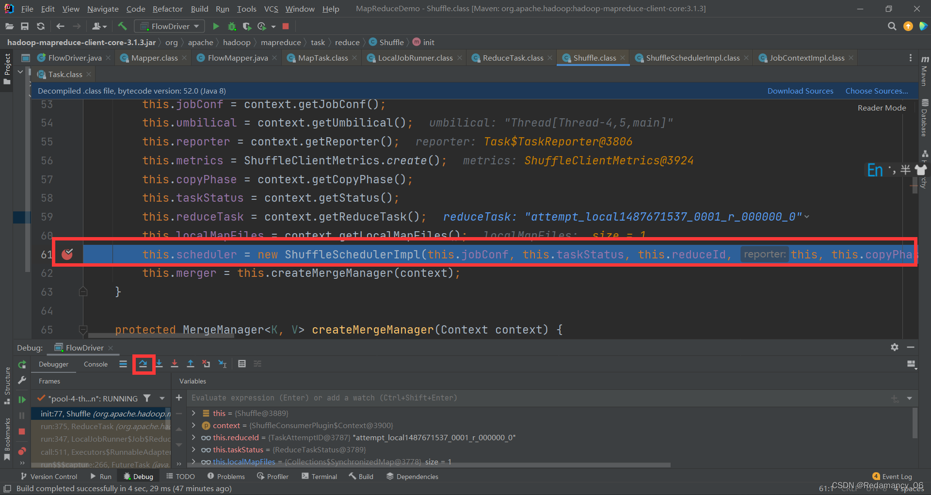Image resolution: width=931 pixels, height=495 pixels.
Task: Switch to FlowMapper.java tab
Action: pos(237,58)
